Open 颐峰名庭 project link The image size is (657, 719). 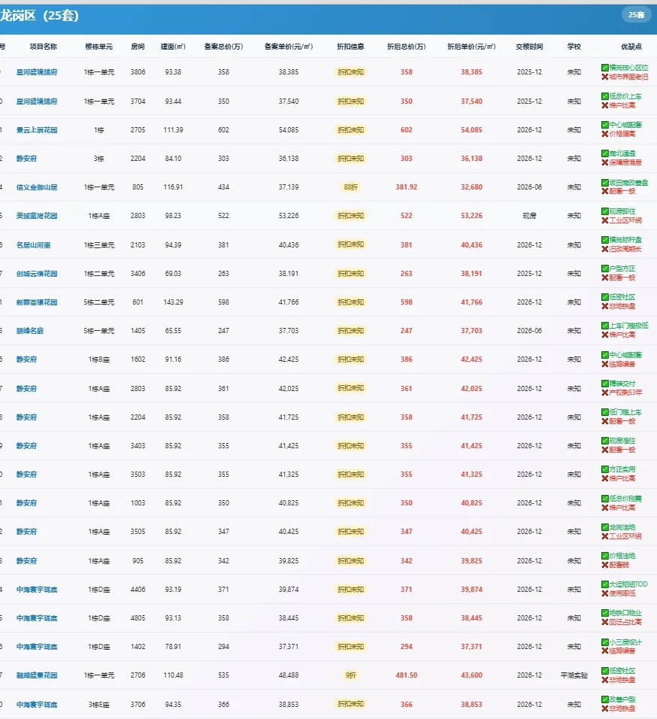coord(30,331)
